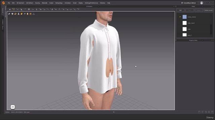215x120 pixels.
Task: Click the middle layout icon in the status bar
Action: click(x=206, y=112)
